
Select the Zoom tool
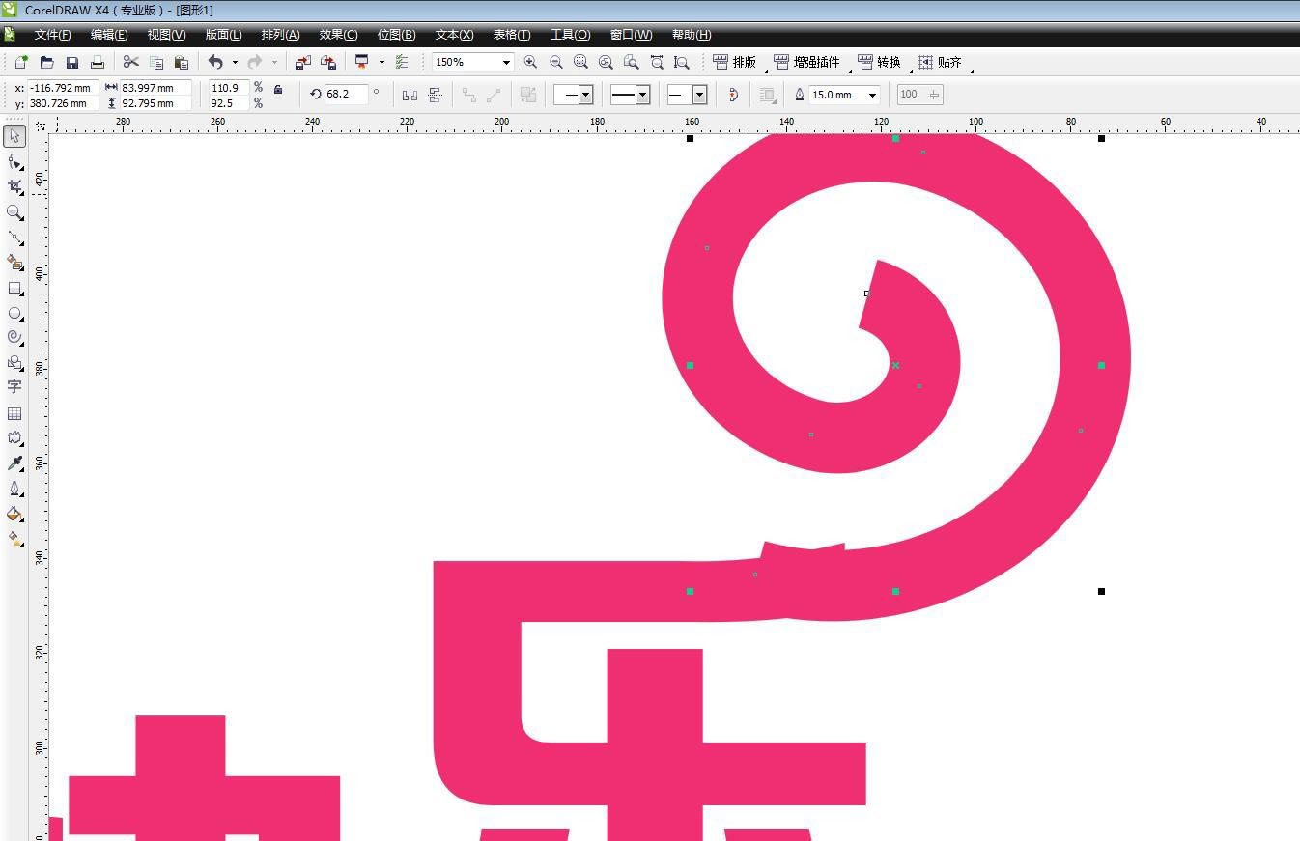click(x=14, y=212)
